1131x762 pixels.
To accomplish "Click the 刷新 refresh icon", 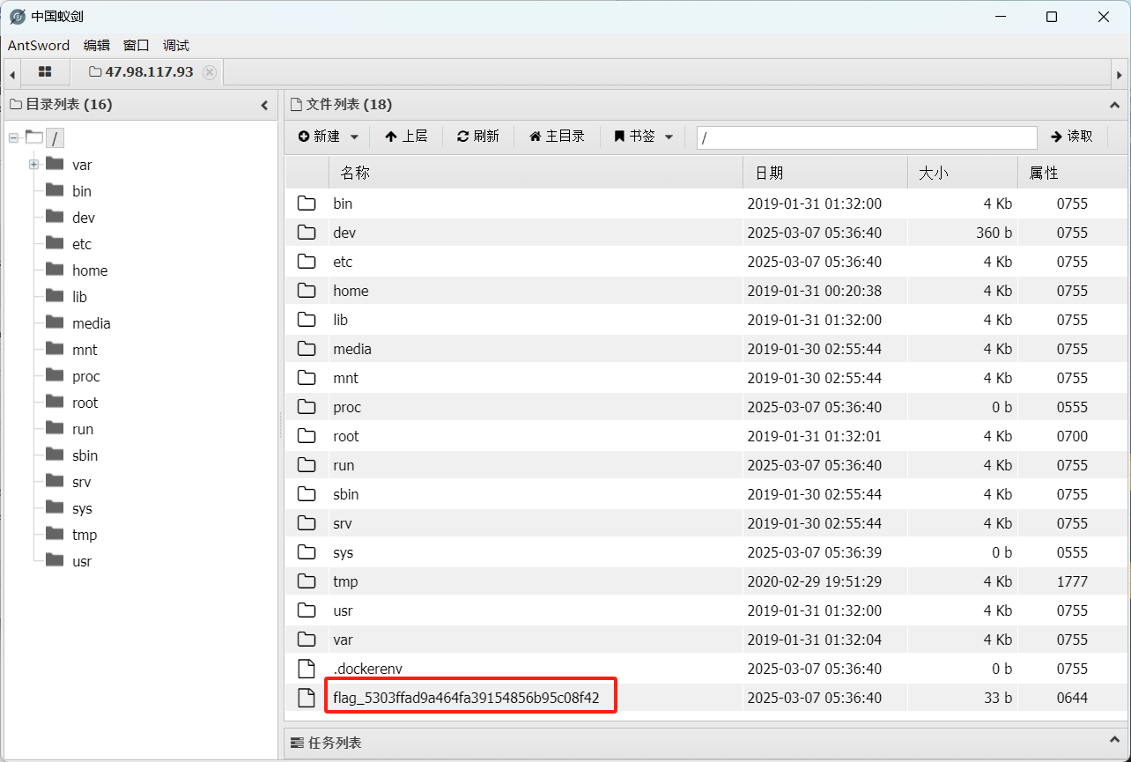I will pos(464,137).
